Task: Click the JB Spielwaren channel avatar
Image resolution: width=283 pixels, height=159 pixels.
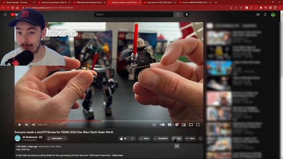Action: 18,138
